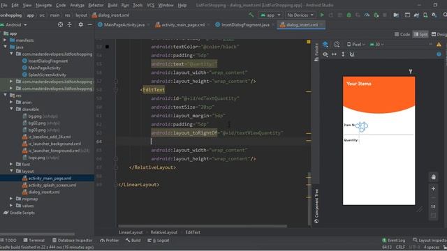This screenshot has height=251, width=447.
Task: Run the app with the green play button
Action: [322, 15]
